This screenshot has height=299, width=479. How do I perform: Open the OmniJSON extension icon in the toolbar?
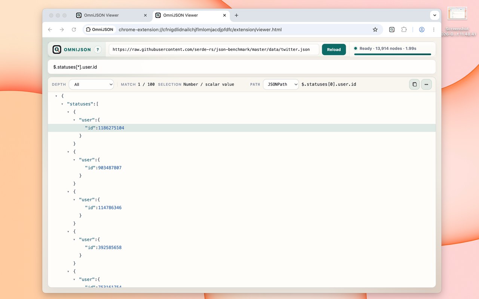pos(392,30)
